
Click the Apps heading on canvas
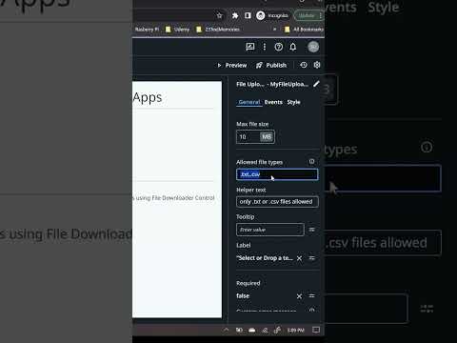[x=148, y=97]
